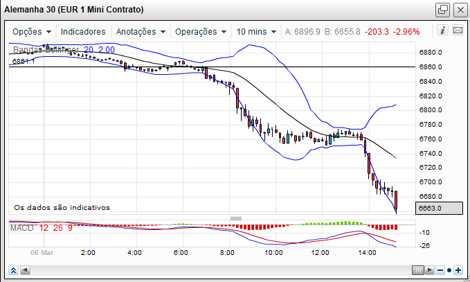Screen dimensions: 470x282
Task: Click the ask price A: 6896.9
Action: [302, 31]
